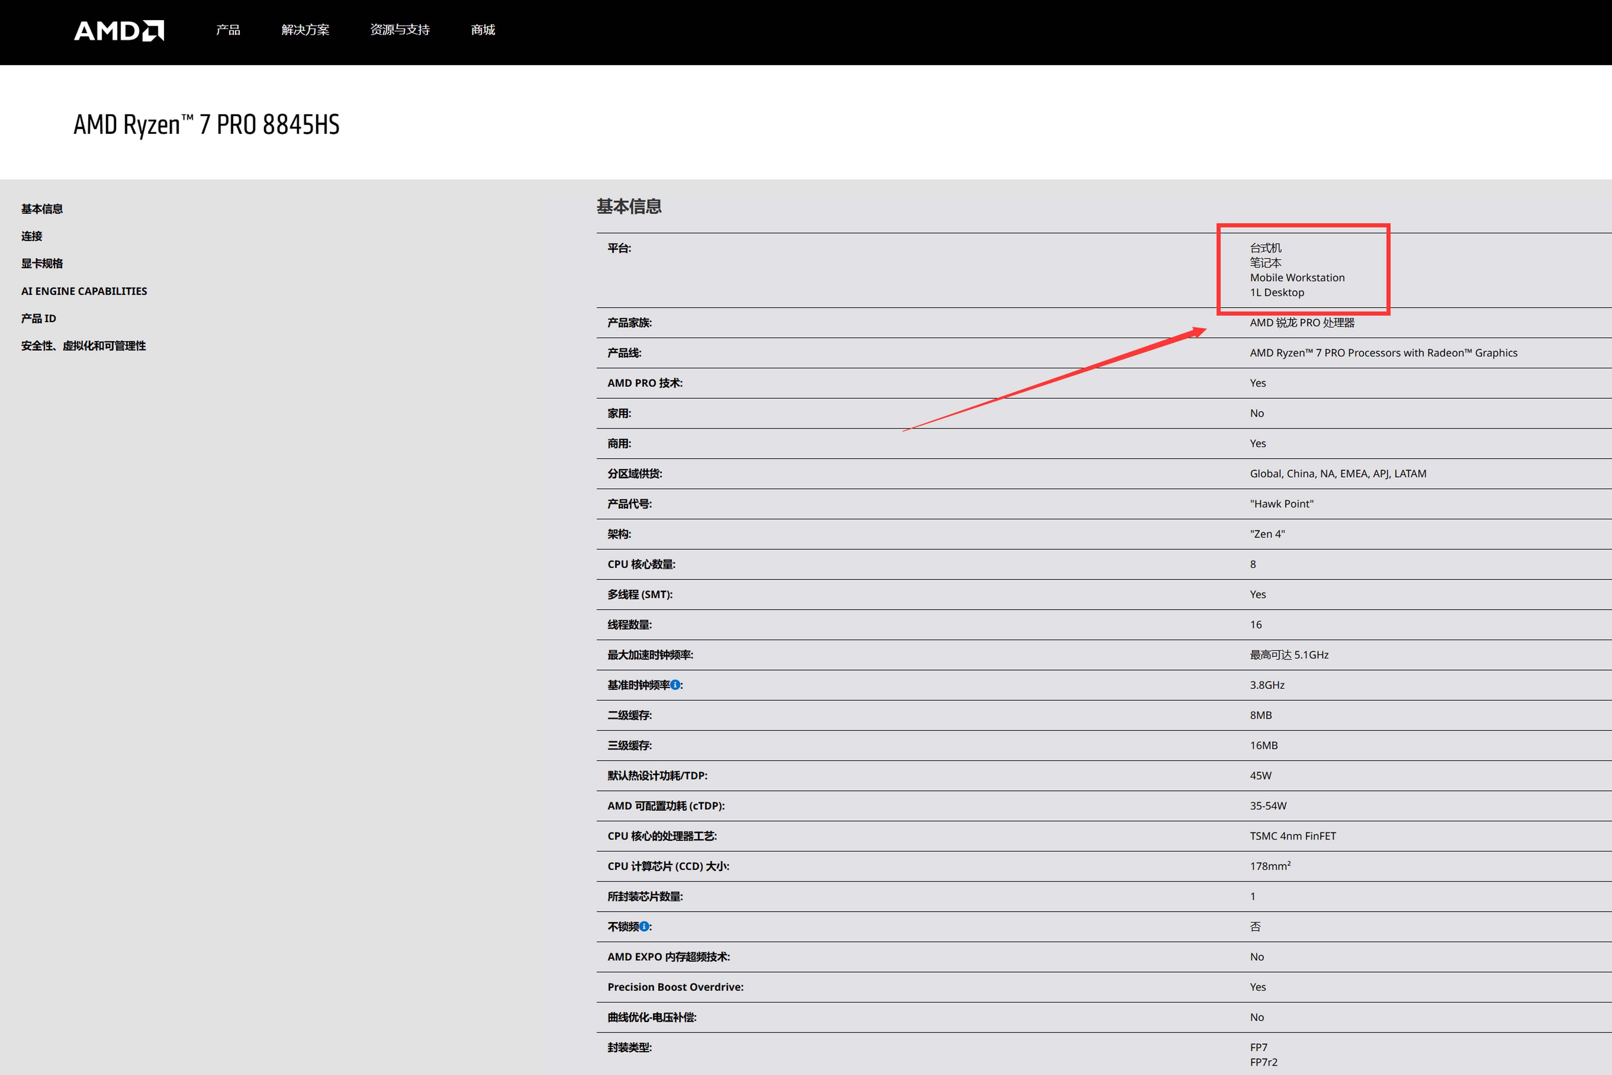Screen dimensions: 1612x1075
Task: Open the 产品 menu
Action: (x=228, y=29)
